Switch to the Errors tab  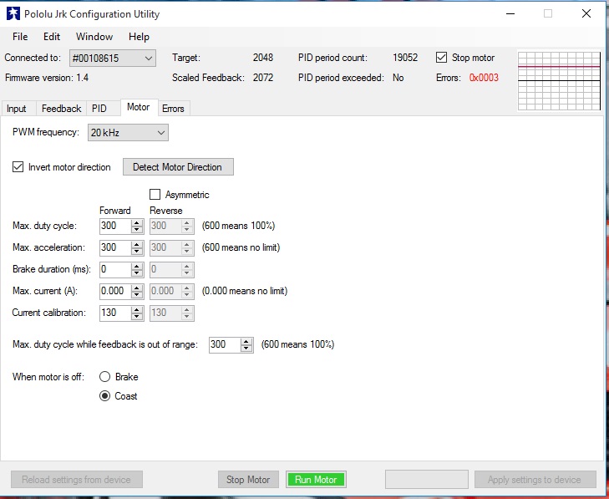click(173, 109)
